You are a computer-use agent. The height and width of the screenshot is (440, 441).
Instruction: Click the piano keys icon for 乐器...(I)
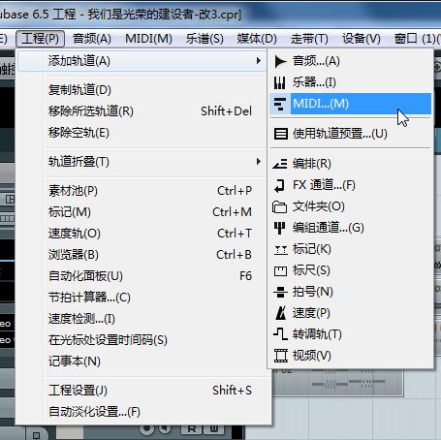279,82
